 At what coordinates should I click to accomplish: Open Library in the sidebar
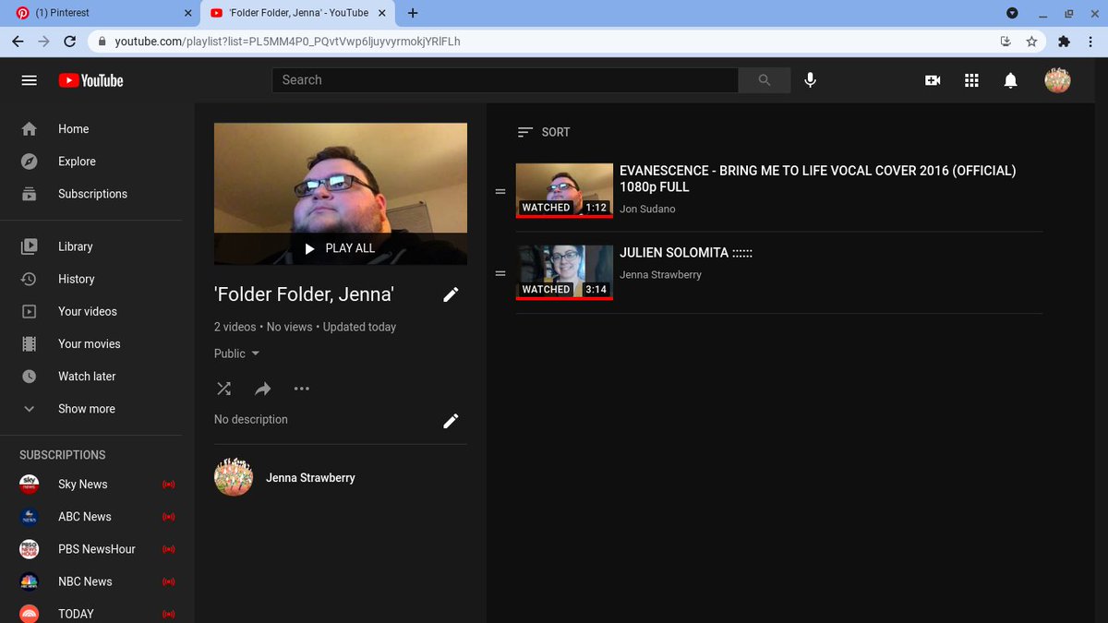(90, 246)
